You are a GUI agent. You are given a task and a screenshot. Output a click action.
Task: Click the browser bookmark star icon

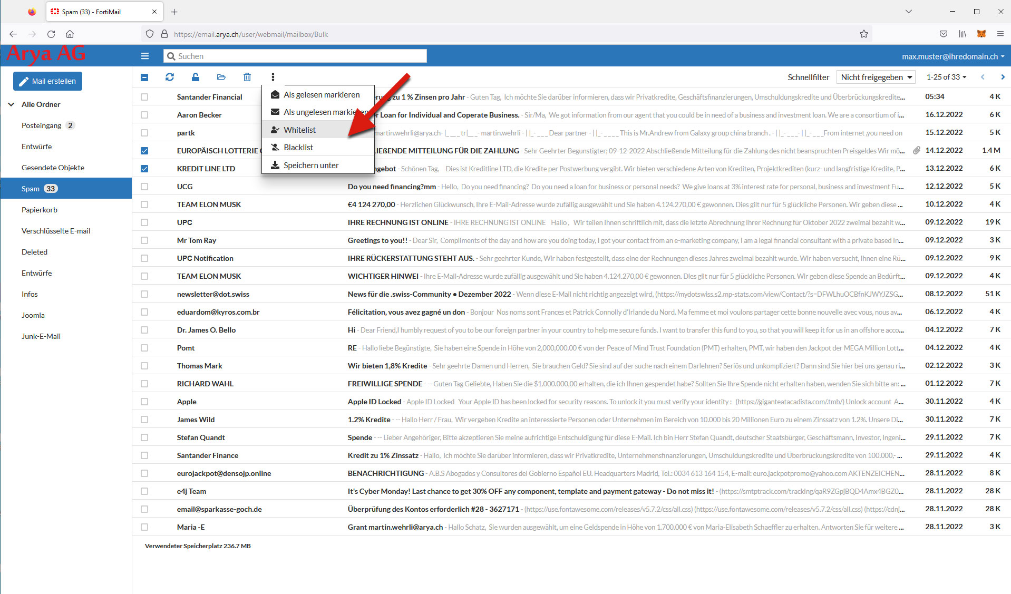click(x=864, y=34)
